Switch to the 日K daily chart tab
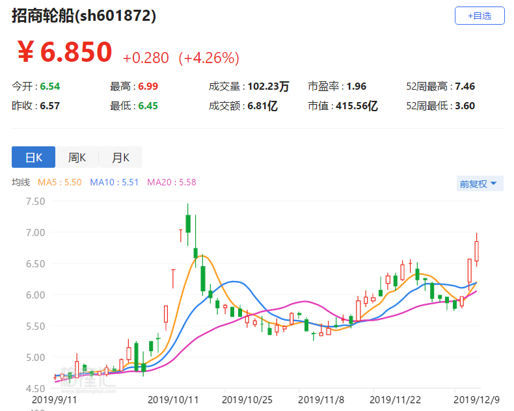Screen dimensions: 514x411 33,157
